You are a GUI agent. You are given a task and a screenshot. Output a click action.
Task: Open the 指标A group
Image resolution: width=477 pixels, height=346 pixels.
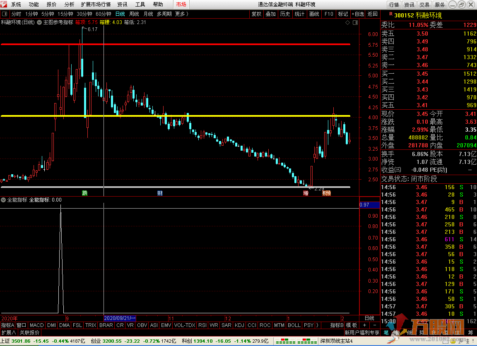pyautogui.click(x=7, y=325)
